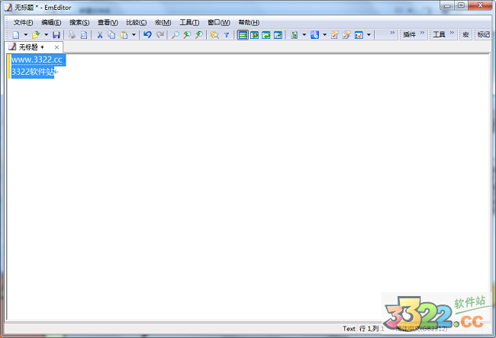
Task: Click the Print icon
Action: click(72, 35)
